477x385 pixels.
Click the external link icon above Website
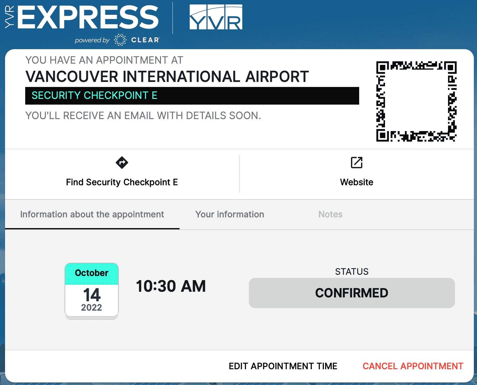357,163
